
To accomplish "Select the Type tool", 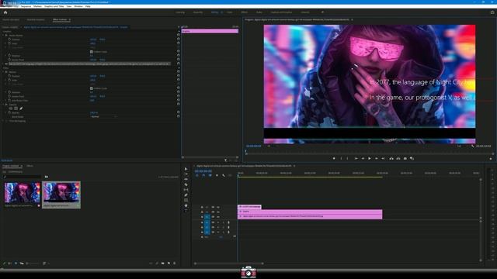I will coord(186,210).
